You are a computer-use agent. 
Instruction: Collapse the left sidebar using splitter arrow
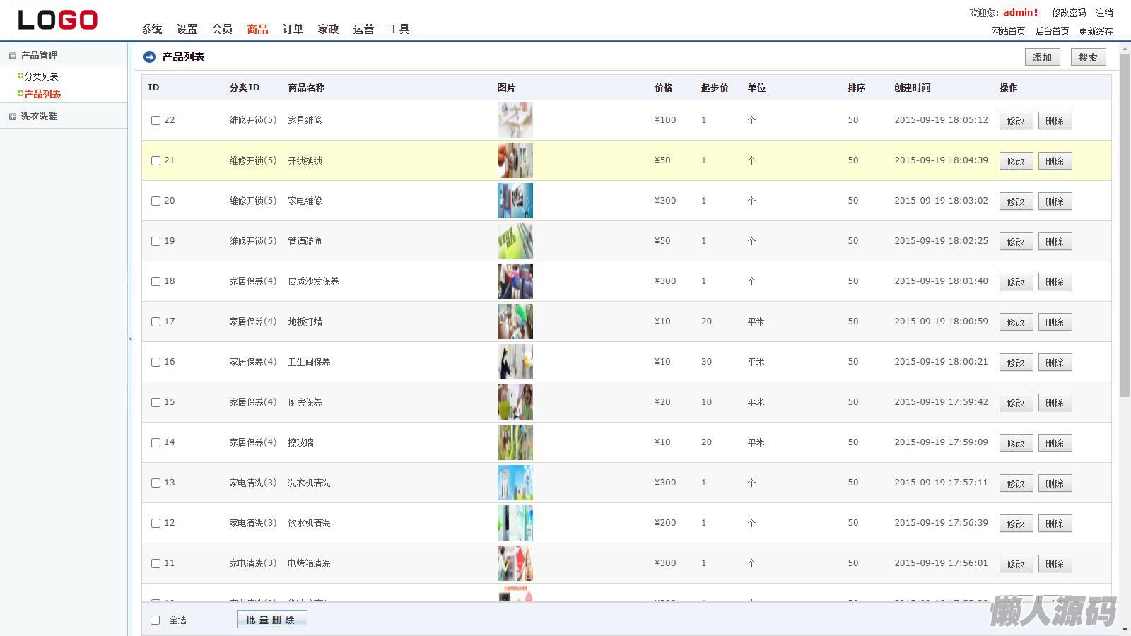[x=131, y=339]
